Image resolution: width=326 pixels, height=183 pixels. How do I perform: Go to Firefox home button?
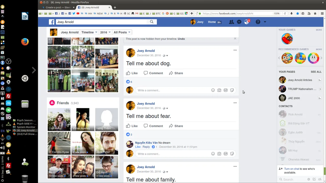315,13
